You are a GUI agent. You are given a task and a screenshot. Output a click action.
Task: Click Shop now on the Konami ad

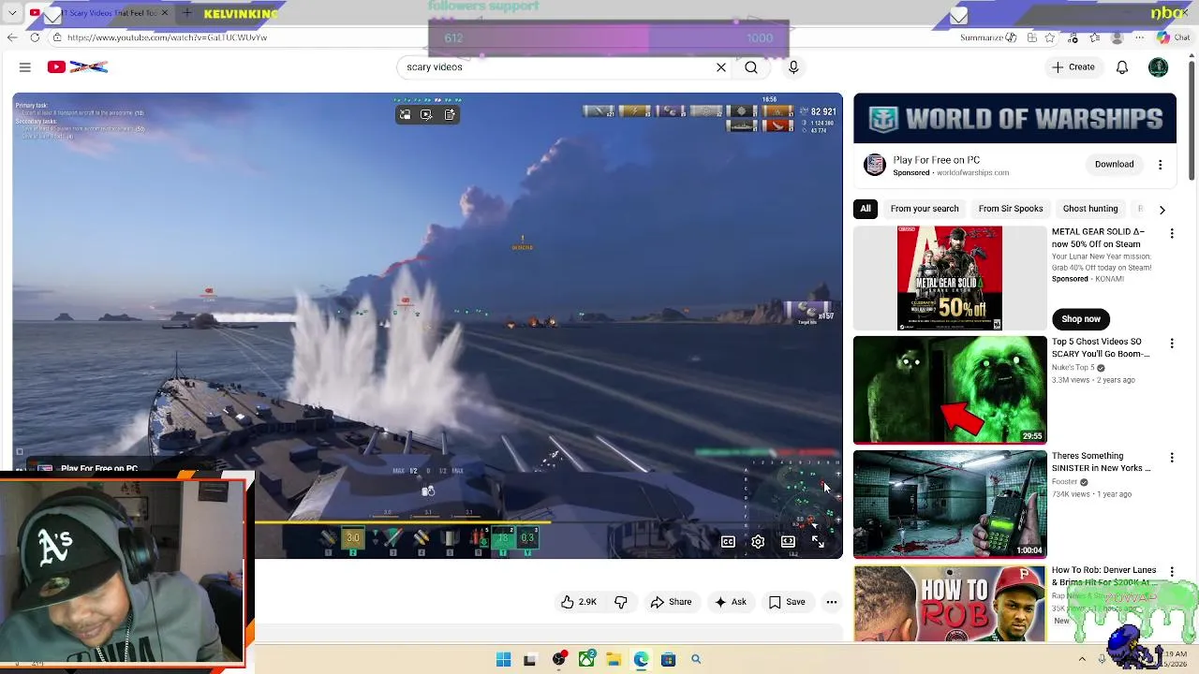[1081, 319]
